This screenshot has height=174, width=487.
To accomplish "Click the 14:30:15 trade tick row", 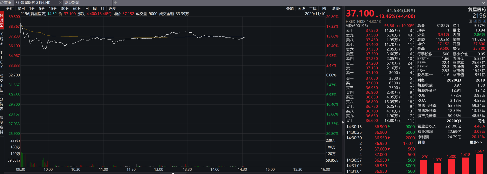I will [x=380, y=127].
